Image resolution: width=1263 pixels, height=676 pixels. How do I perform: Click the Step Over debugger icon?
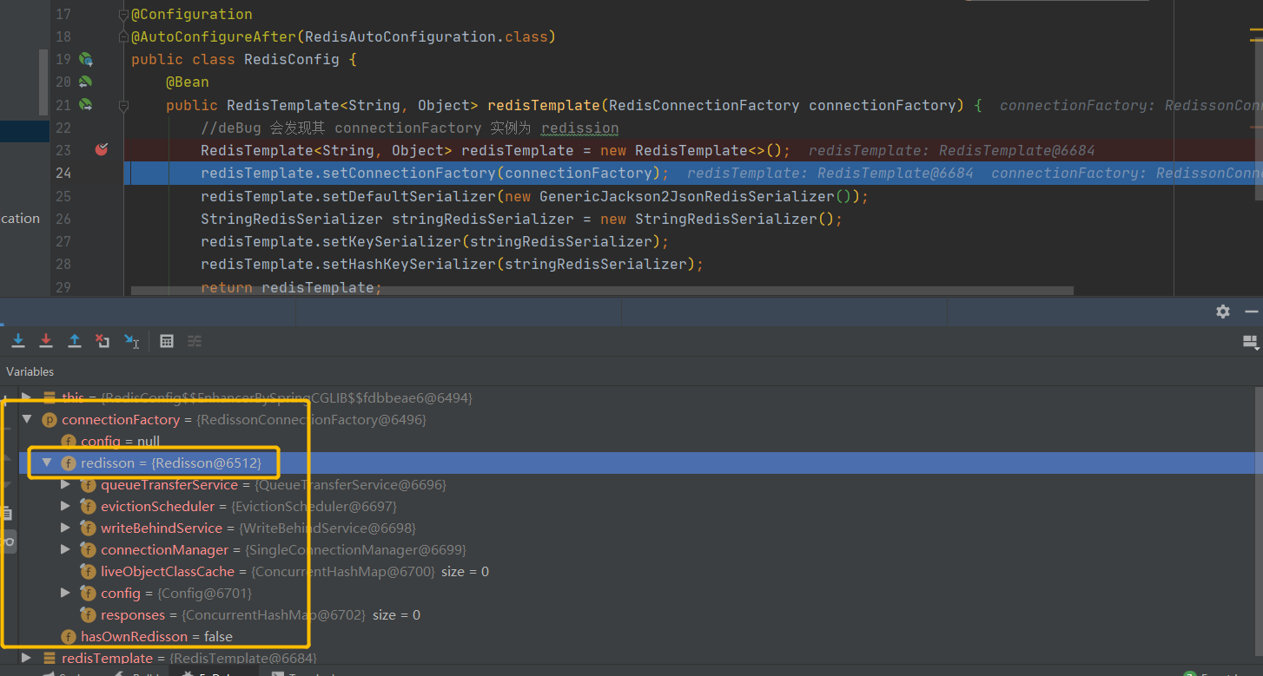point(18,340)
